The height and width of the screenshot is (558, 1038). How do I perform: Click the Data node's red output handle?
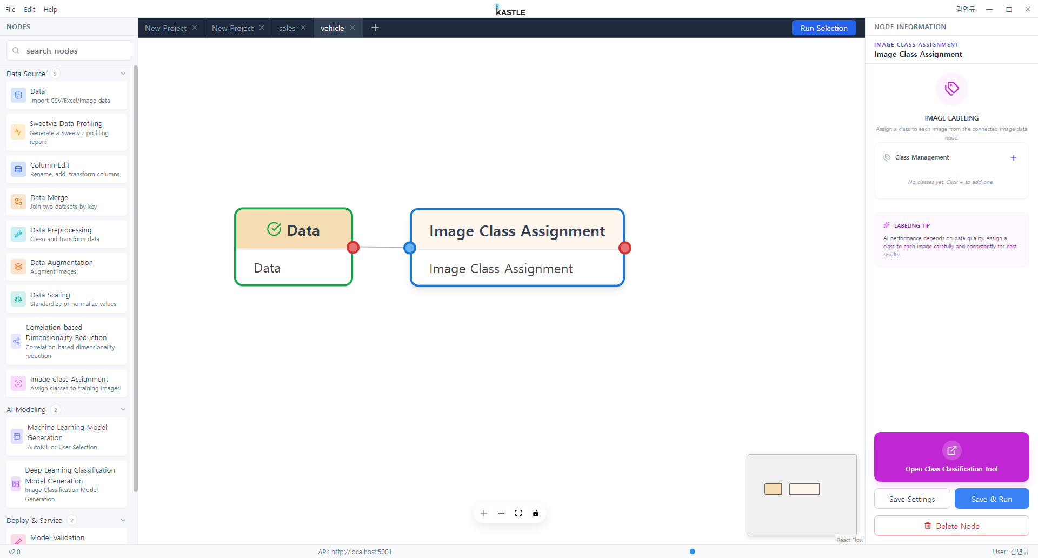pyautogui.click(x=353, y=247)
